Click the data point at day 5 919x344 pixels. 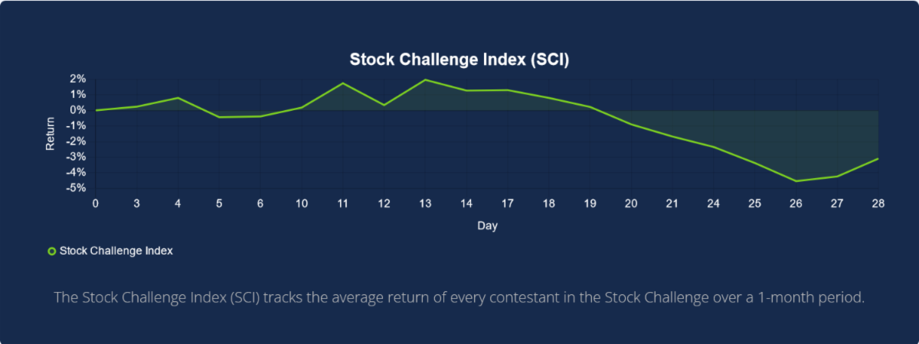220,117
